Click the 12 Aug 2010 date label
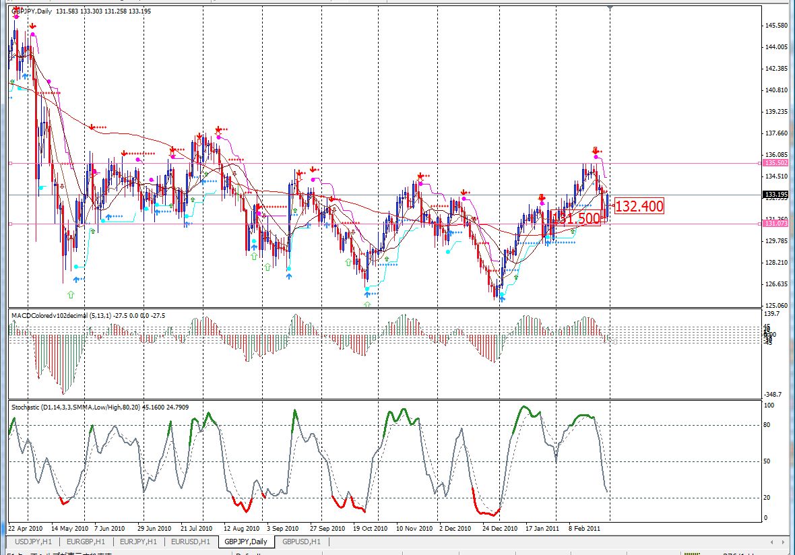The width and height of the screenshot is (795, 555). click(x=241, y=528)
